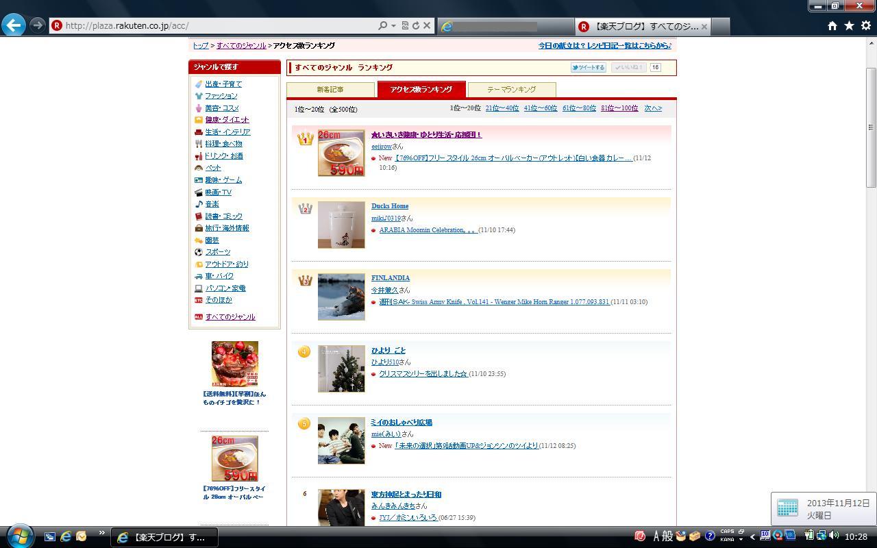Screen dimensions: 877x548
Task: Click the vertical page scrollbar thumb
Action: [871, 127]
